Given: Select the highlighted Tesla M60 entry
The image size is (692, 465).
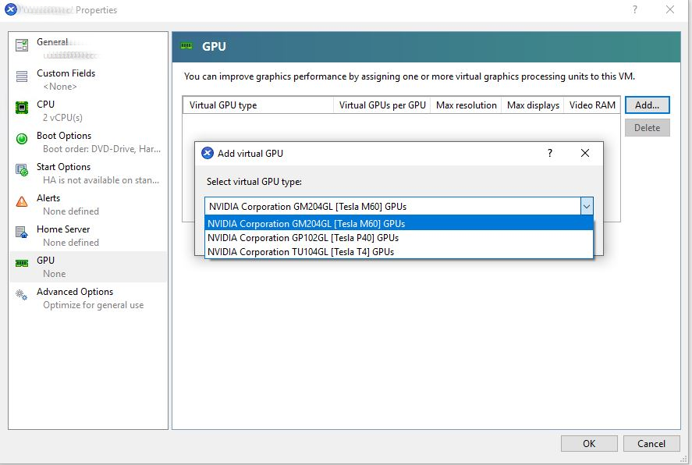Looking at the screenshot, I should [303, 224].
